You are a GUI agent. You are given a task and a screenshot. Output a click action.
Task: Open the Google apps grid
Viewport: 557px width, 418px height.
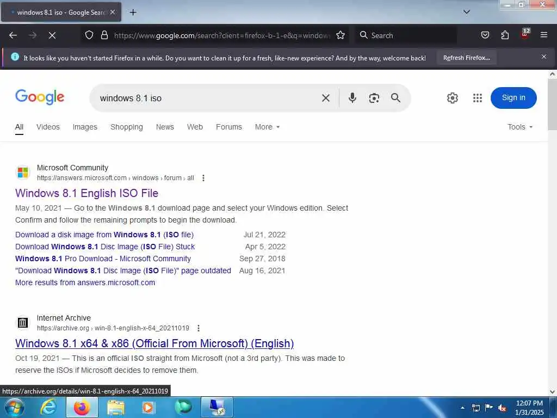pos(478,98)
